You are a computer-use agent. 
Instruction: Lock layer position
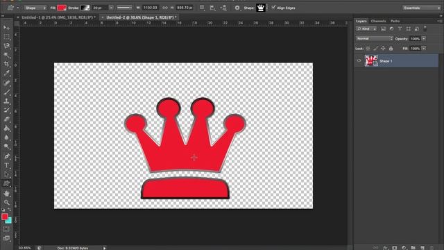pyautogui.click(x=383, y=49)
